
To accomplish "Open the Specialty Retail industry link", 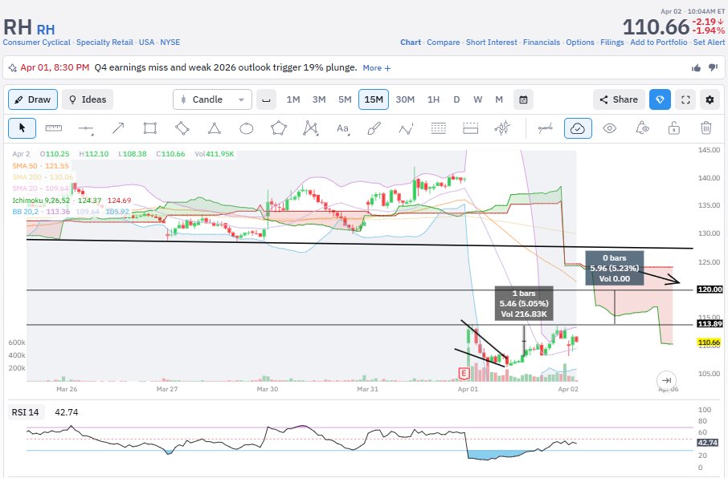I will click(x=104, y=43).
